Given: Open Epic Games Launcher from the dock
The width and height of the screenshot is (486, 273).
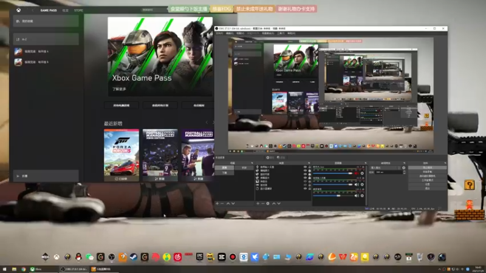Looking at the screenshot, I should pos(199,257).
